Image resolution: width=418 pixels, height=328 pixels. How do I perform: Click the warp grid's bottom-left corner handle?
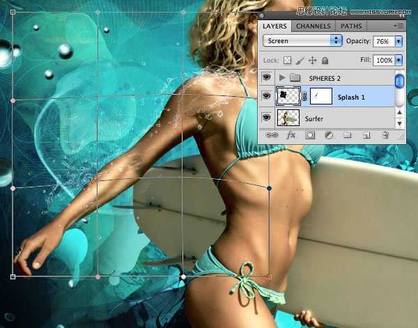coord(13,277)
